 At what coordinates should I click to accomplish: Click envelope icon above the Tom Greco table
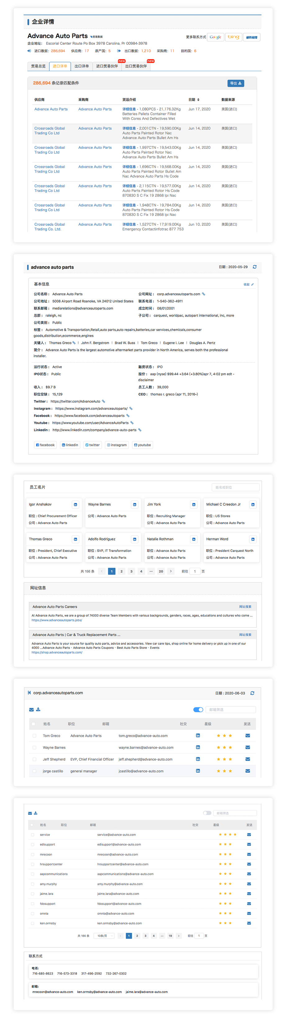31,709
